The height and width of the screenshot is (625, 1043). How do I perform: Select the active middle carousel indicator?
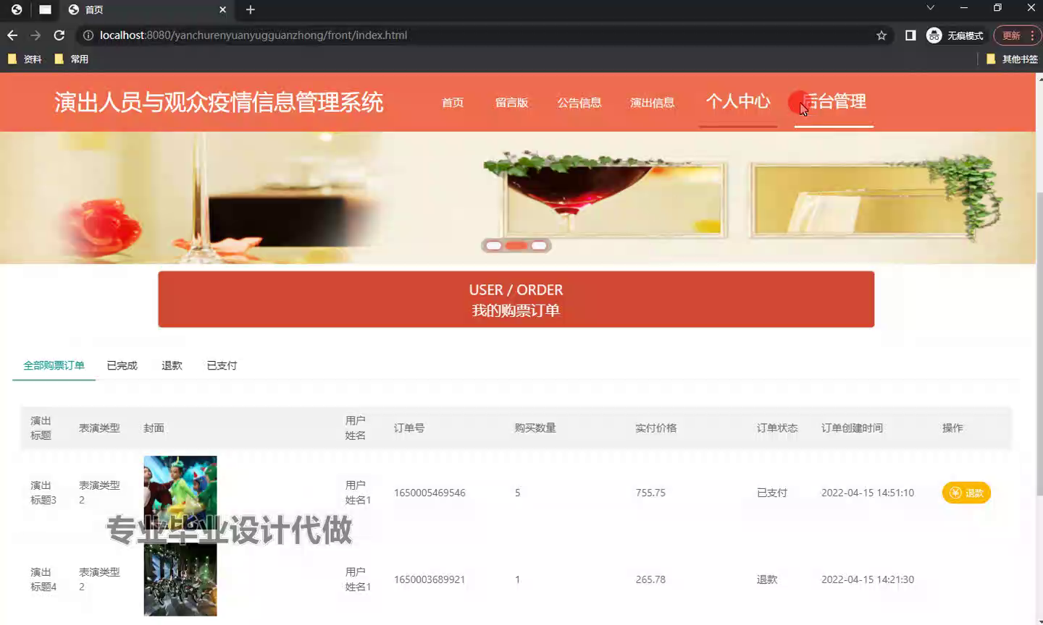pos(516,246)
